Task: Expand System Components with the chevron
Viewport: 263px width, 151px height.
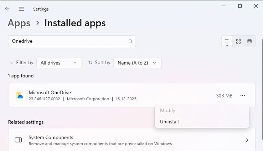Action: click(247, 140)
